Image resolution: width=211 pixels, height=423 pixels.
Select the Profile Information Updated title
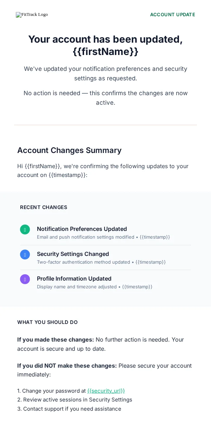(x=74, y=278)
